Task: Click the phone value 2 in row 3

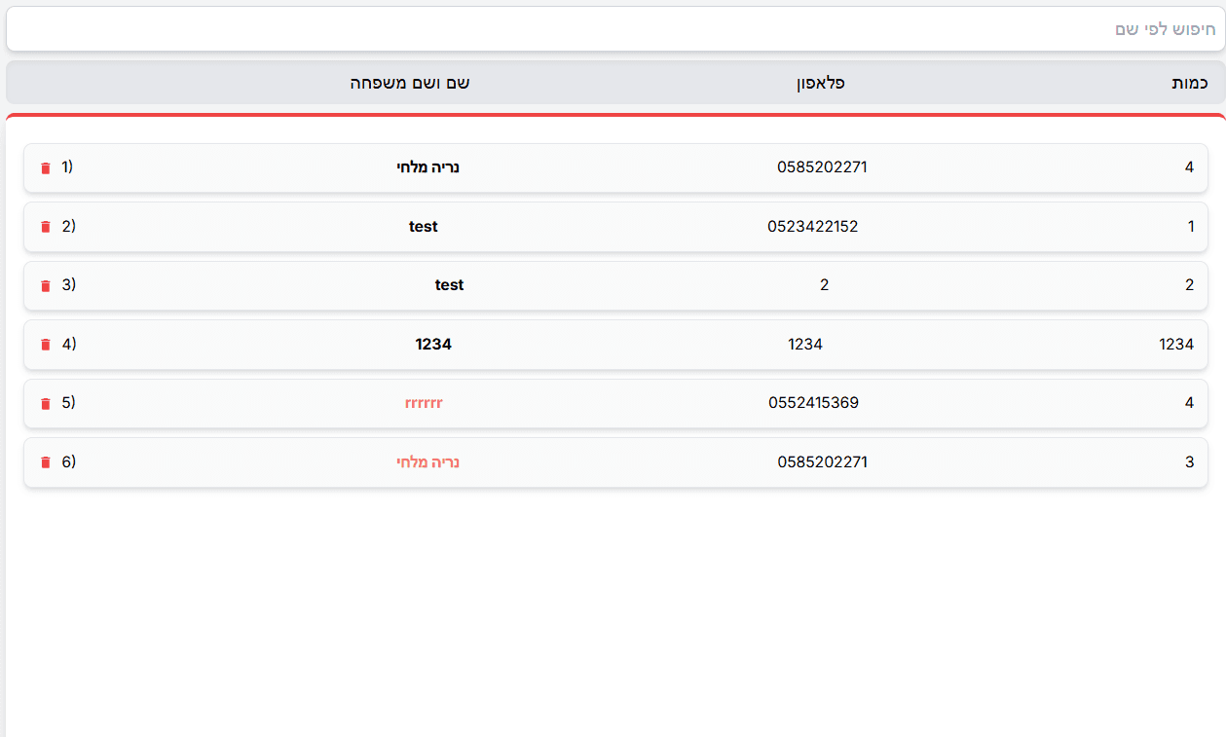Action: pos(824,285)
